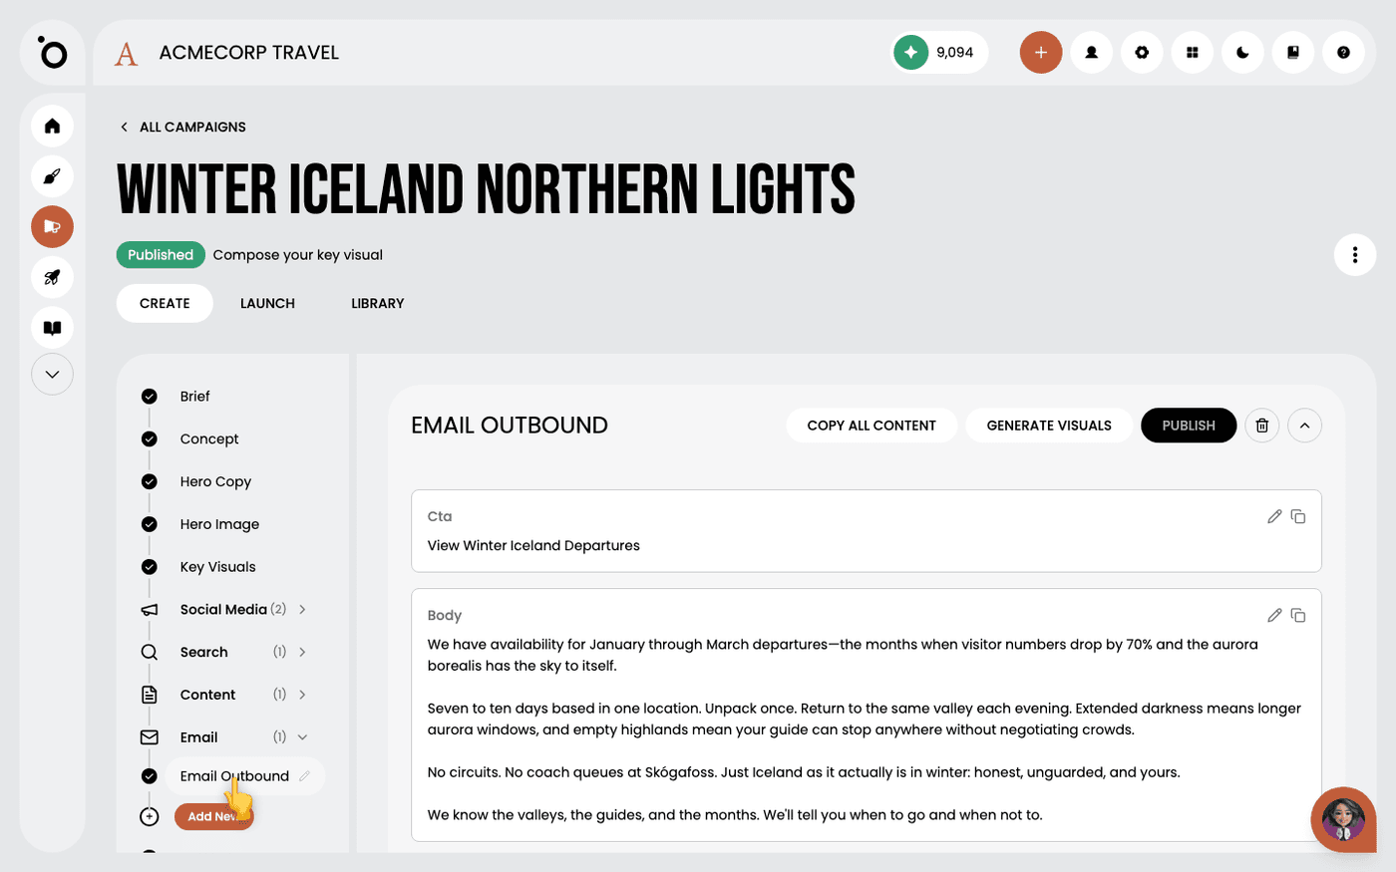
Task: Open the apps grid icon in header
Action: pos(1192,52)
